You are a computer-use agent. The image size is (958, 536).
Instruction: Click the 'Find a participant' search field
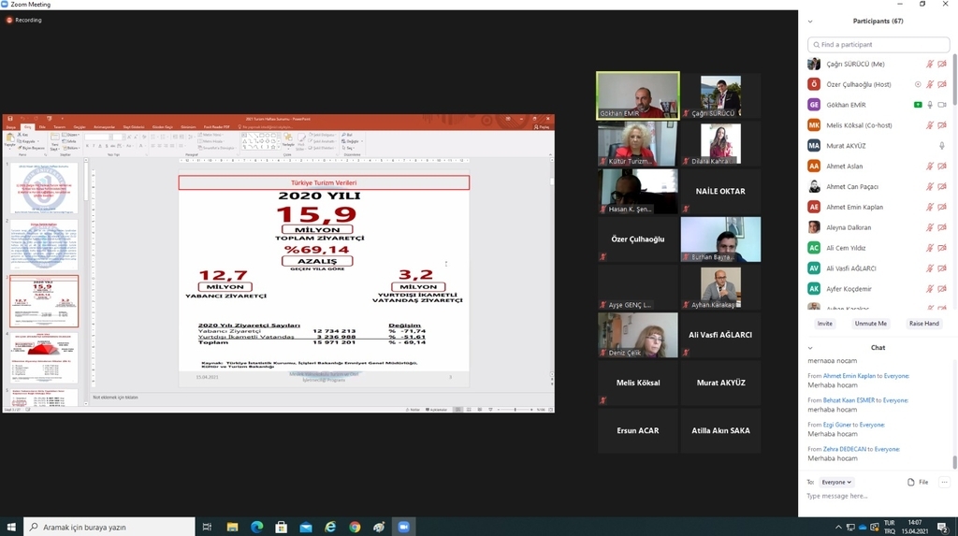[878, 44]
